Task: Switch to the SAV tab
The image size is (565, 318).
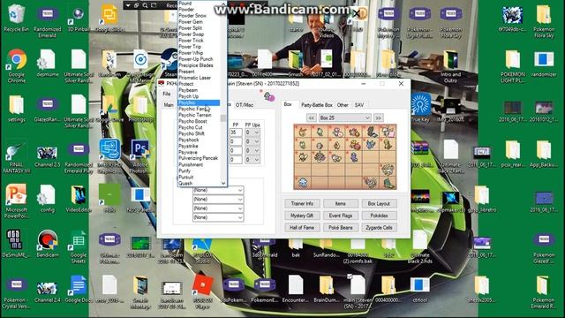Action: pyautogui.click(x=359, y=105)
